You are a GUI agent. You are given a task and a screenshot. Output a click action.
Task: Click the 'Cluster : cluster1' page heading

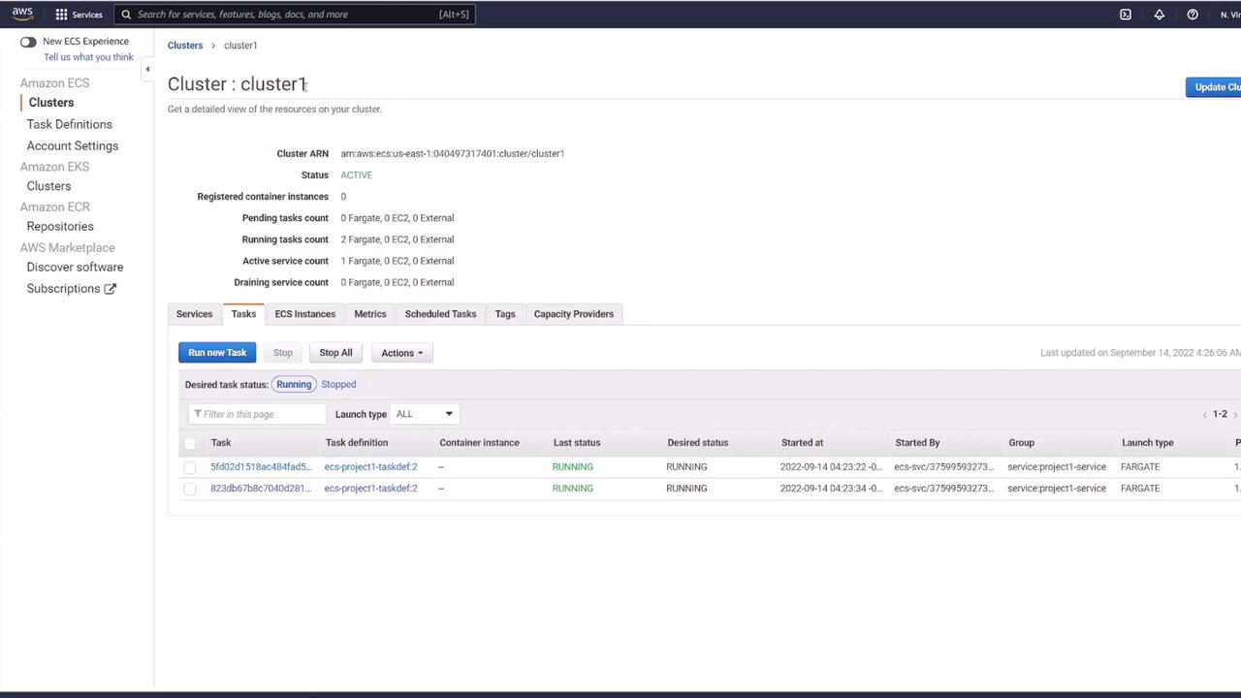(237, 84)
